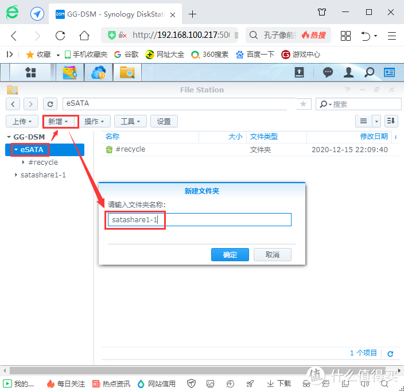Open the browser undo-close dropdown arrow
Image resolution: width=404 pixels, height=391 pixels.
click(376, 36)
